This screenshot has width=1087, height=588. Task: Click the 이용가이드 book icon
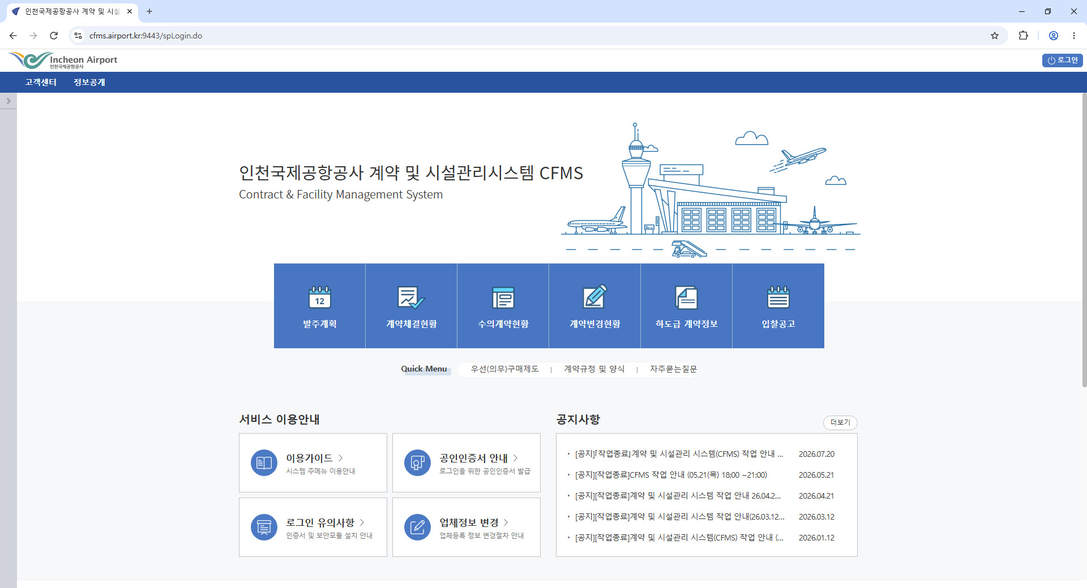point(264,463)
